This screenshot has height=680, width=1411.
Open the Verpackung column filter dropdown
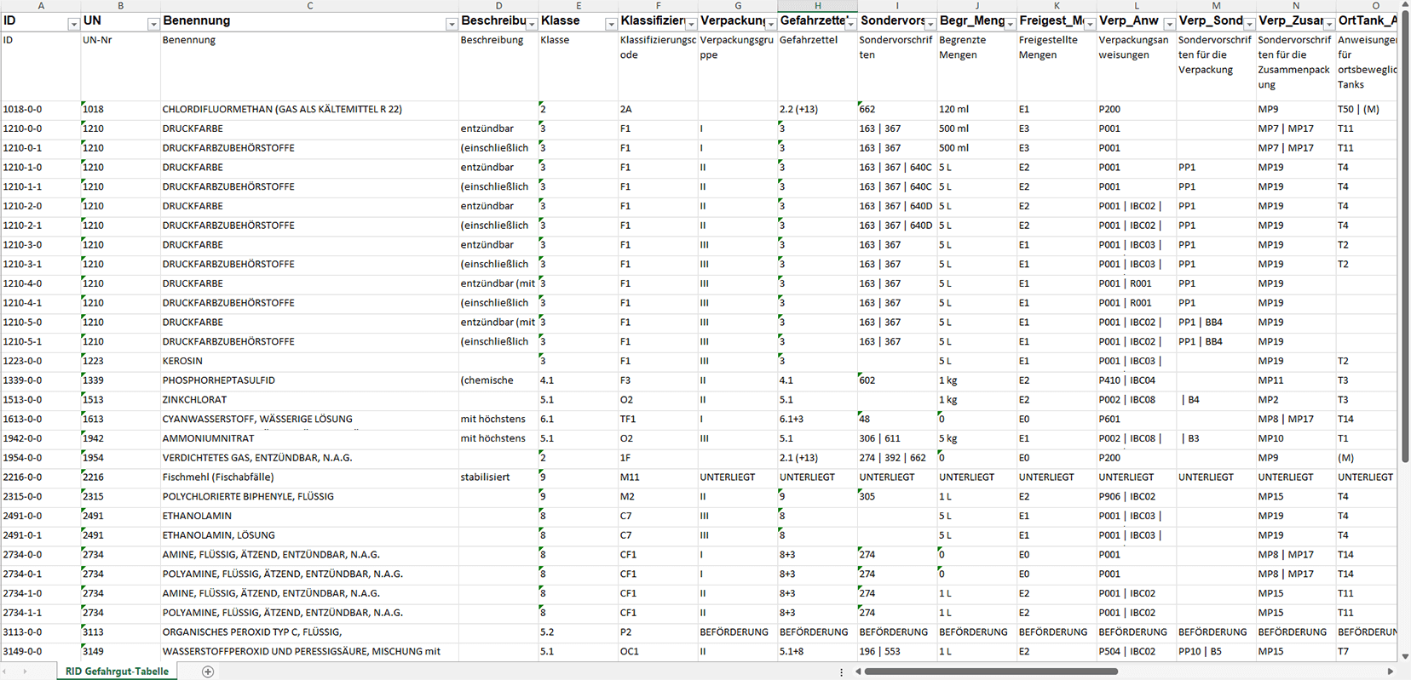pyautogui.click(x=771, y=24)
